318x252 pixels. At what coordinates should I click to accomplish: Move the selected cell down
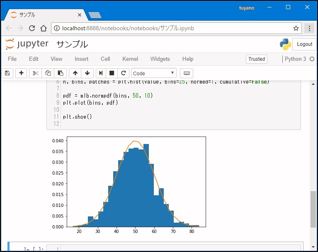[87, 73]
